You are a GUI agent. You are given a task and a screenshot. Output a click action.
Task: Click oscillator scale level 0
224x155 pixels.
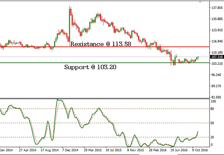pos(211,145)
